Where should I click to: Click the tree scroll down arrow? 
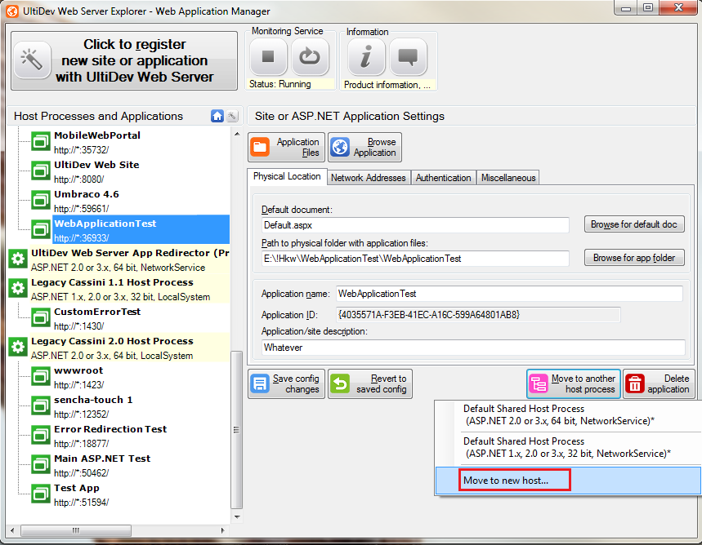pyautogui.click(x=237, y=517)
